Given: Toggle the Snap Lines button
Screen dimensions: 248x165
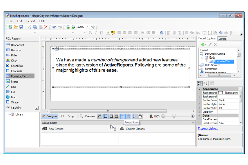Looking at the screenshot, I should coord(123,116).
